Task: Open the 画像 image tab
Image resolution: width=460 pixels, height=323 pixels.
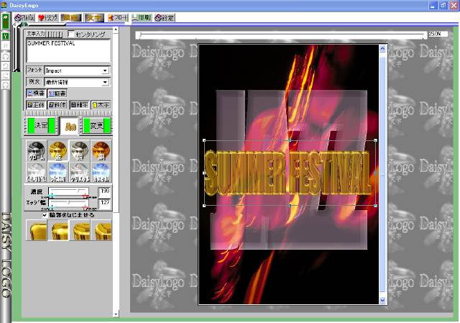Action: coord(71,18)
